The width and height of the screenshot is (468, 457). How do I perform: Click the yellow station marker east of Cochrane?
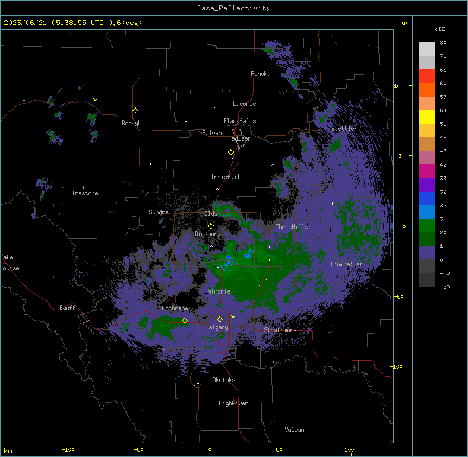[x=185, y=320]
